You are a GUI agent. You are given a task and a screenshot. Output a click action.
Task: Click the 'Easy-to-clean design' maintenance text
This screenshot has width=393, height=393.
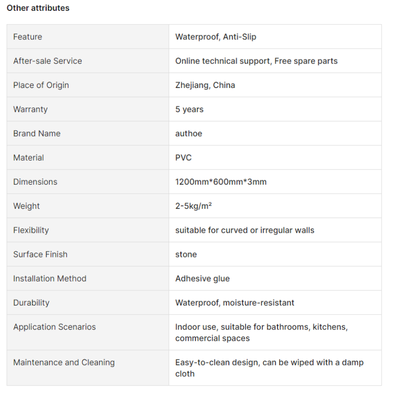[x=218, y=363]
